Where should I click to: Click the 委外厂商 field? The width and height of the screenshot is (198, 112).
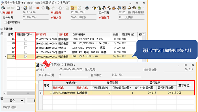pos(132,12)
